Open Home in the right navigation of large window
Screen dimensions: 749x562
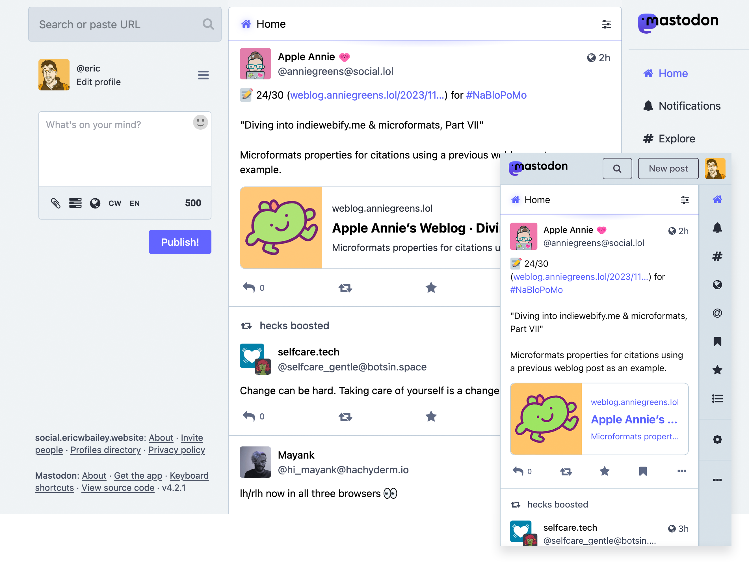pyautogui.click(x=665, y=73)
